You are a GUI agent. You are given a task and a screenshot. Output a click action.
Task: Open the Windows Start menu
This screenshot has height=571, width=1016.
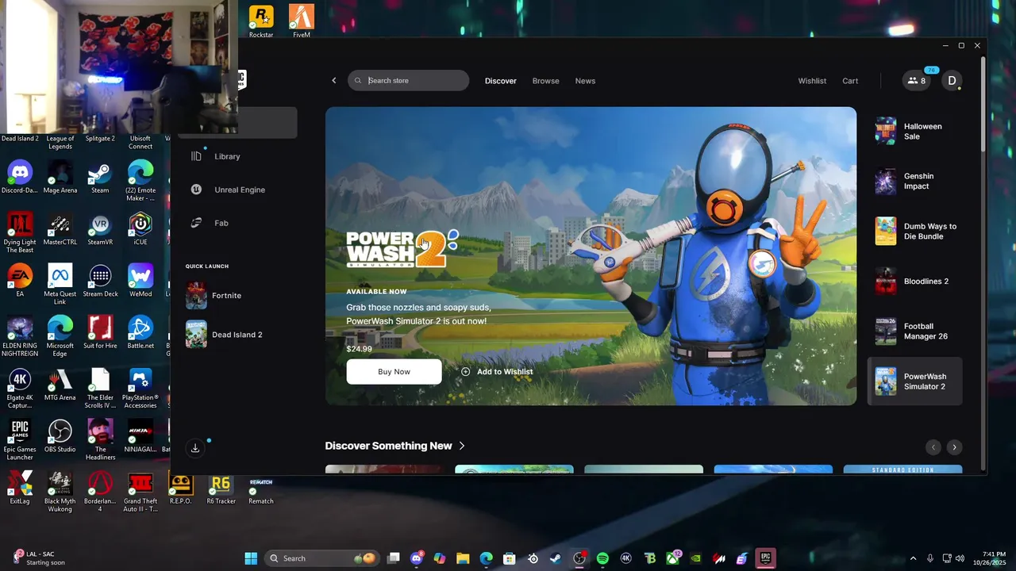[x=251, y=558]
